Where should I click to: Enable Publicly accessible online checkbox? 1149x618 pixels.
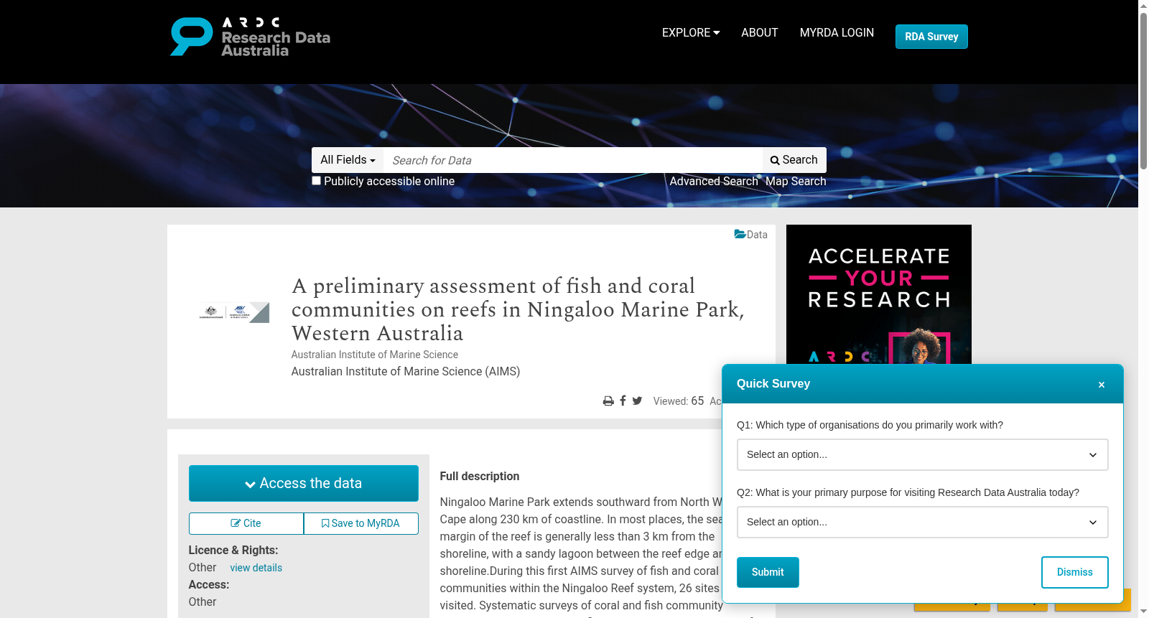click(x=316, y=181)
